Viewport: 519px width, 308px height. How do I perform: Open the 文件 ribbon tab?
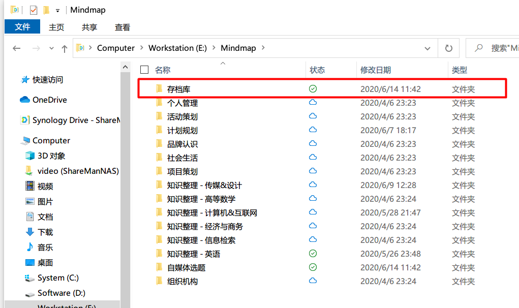[x=22, y=27]
